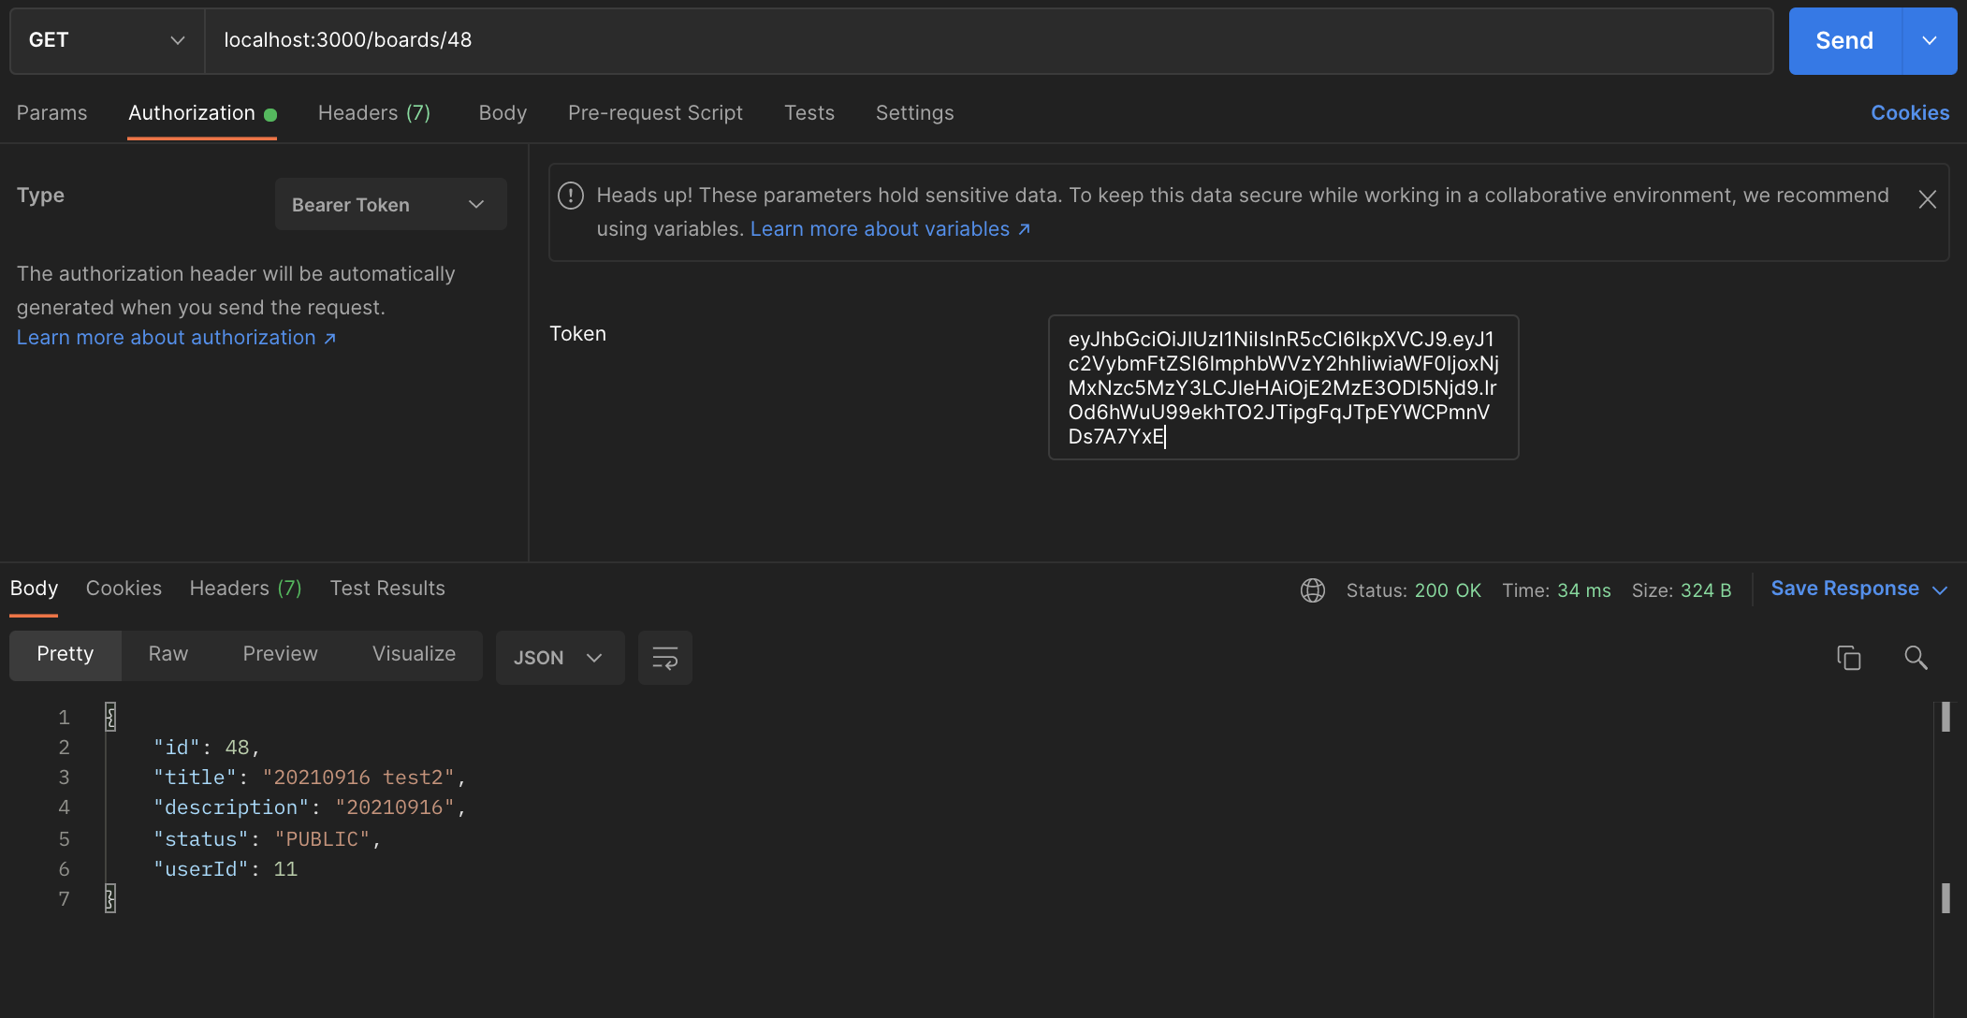Send the GET request
1967x1018 pixels.
tap(1843, 40)
